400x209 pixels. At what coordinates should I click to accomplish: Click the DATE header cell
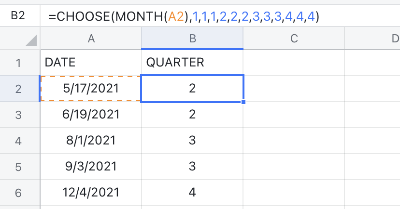click(90, 62)
